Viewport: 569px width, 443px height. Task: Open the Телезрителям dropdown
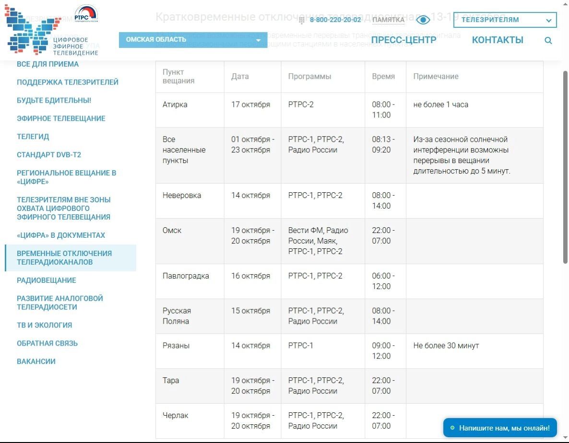(499, 20)
